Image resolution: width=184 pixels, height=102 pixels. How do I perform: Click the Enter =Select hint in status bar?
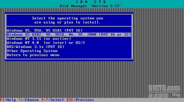click(x=53, y=100)
